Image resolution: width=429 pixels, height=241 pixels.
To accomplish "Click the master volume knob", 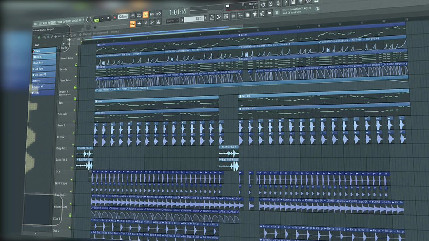I will [88, 20].
